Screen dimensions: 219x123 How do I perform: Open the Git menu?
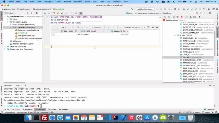point(109,2)
